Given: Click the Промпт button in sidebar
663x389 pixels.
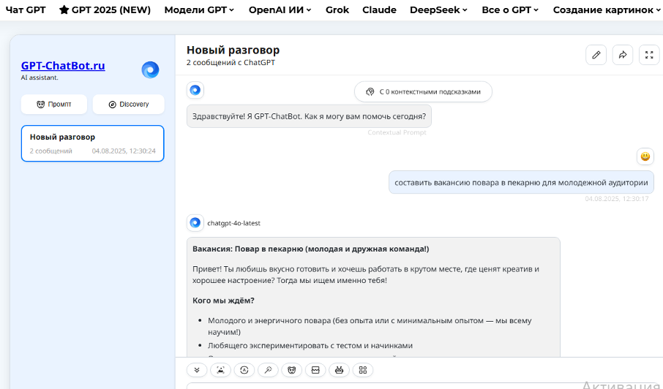Looking at the screenshot, I should tap(54, 105).
